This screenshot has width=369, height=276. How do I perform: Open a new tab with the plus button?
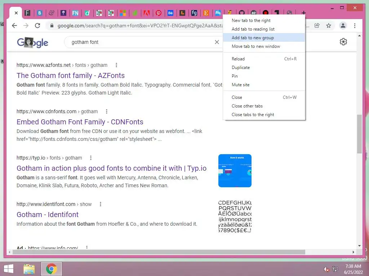(x=303, y=13)
